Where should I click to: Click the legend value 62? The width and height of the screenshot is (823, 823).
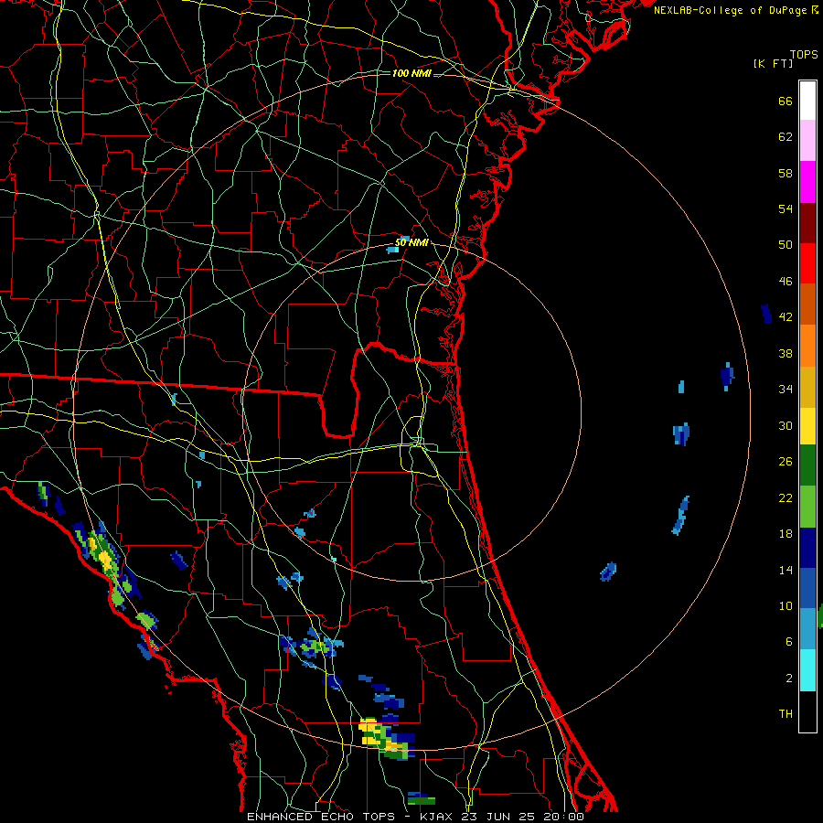pos(786,137)
